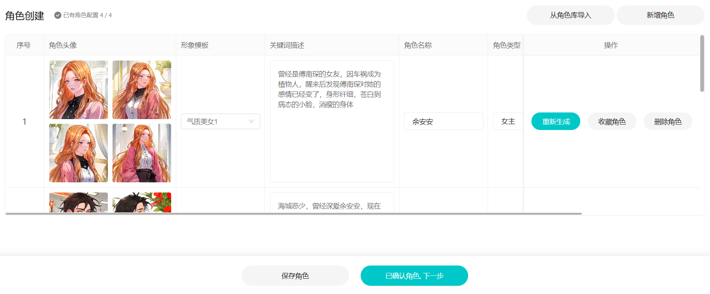Click the 操作 column header
The image size is (710, 294).
tap(611, 45)
